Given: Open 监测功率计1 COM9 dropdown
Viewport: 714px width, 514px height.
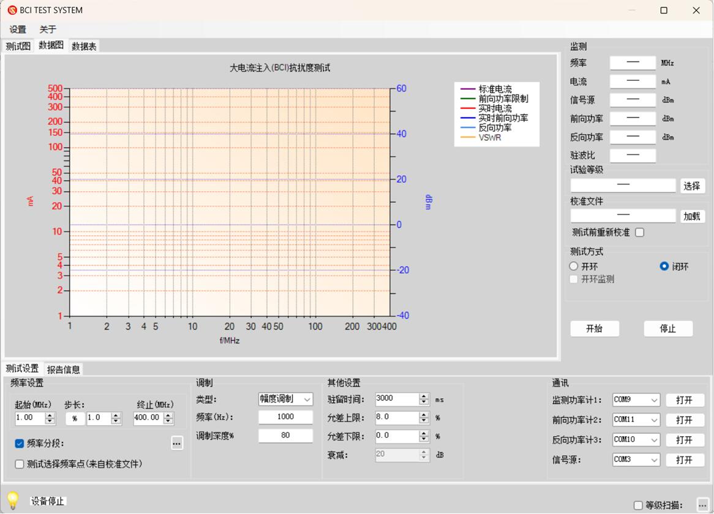Looking at the screenshot, I should [x=636, y=399].
